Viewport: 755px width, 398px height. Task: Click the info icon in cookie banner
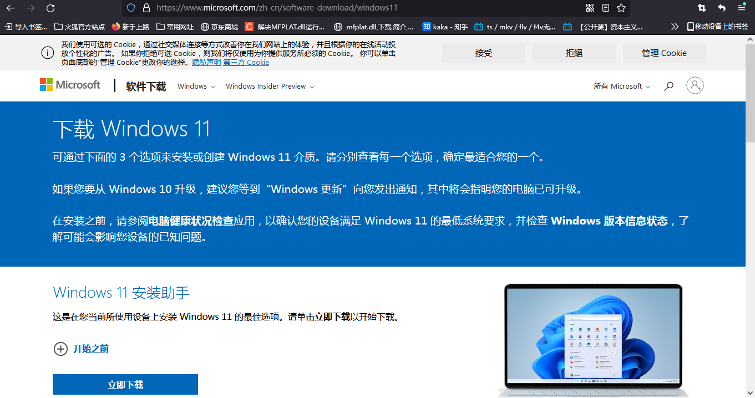pyautogui.click(x=48, y=53)
